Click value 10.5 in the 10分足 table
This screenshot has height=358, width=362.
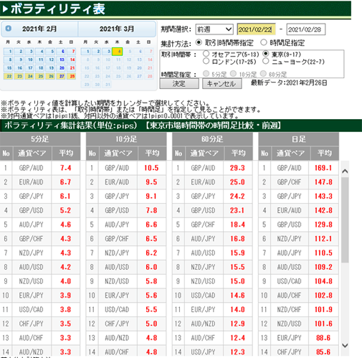(151, 168)
